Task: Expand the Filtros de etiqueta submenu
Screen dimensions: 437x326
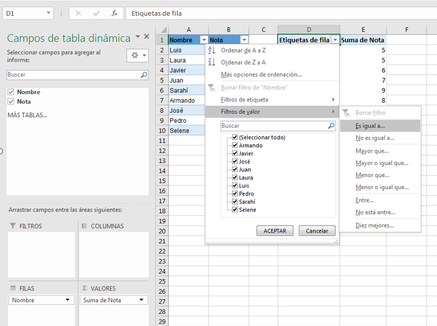Action: (272, 100)
